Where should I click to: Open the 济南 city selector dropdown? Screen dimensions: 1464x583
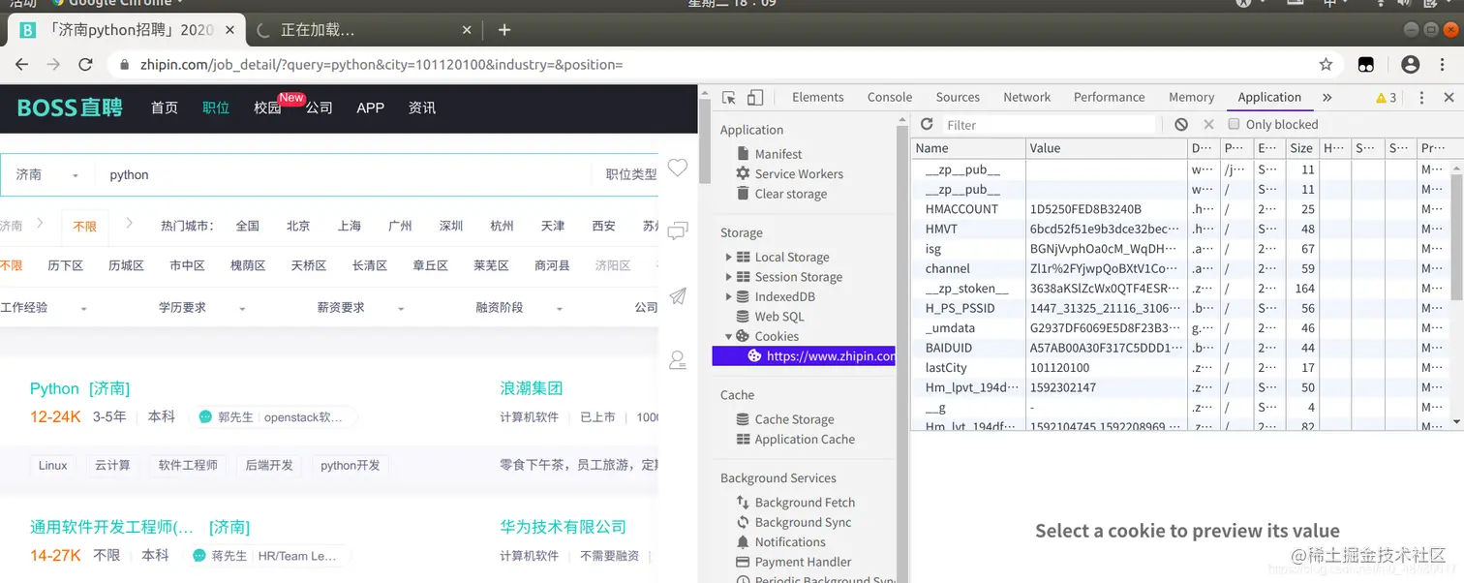[47, 175]
